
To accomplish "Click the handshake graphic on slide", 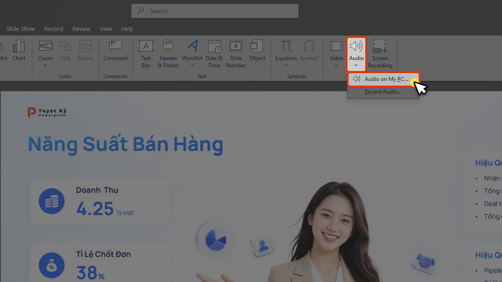I will click(x=425, y=261).
